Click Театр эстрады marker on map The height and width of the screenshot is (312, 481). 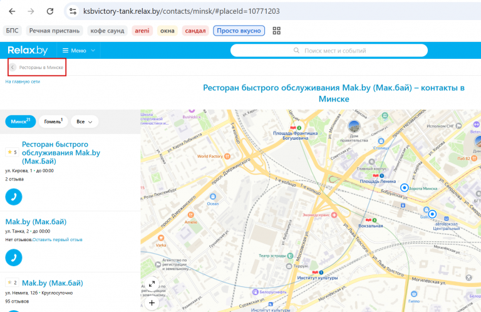pos(290,256)
